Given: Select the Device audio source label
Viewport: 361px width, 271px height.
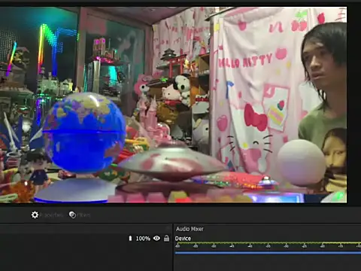Looking at the screenshot, I should tap(183, 239).
